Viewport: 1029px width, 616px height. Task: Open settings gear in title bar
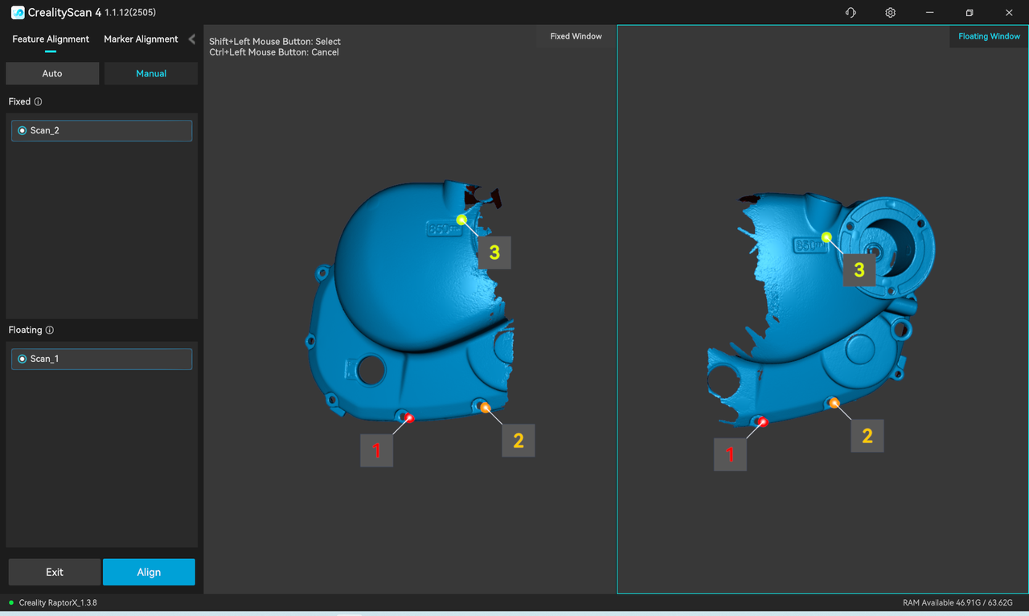pos(890,13)
